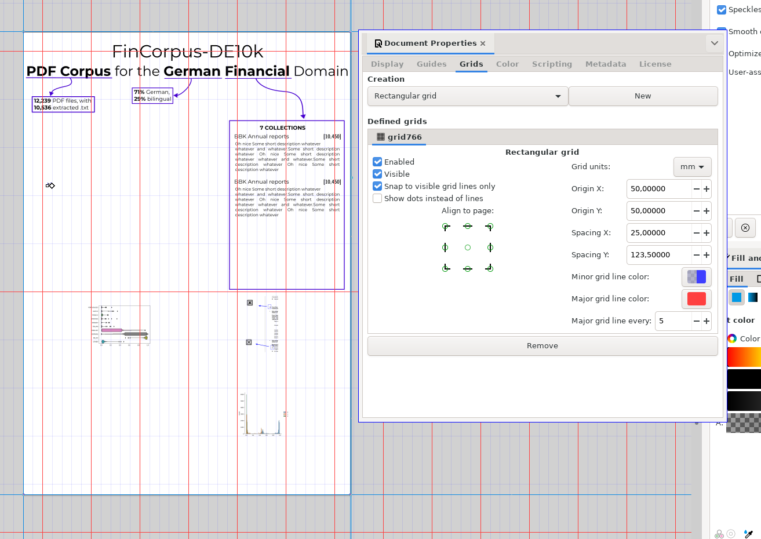Align grid to page top-center edge
Viewport: 761px width, 539px height.
click(x=468, y=227)
